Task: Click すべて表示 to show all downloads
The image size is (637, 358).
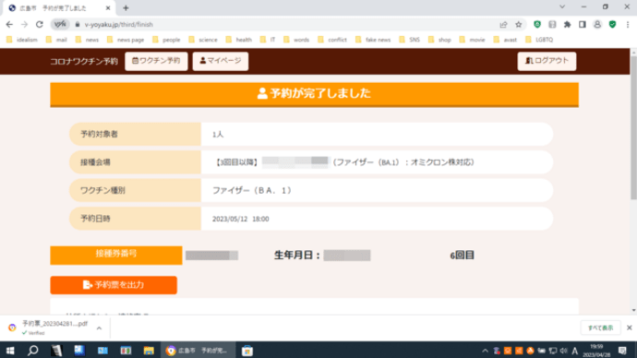Action: (x=600, y=328)
